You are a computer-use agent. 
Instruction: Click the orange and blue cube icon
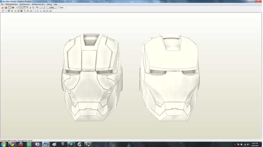[x=17, y=7]
